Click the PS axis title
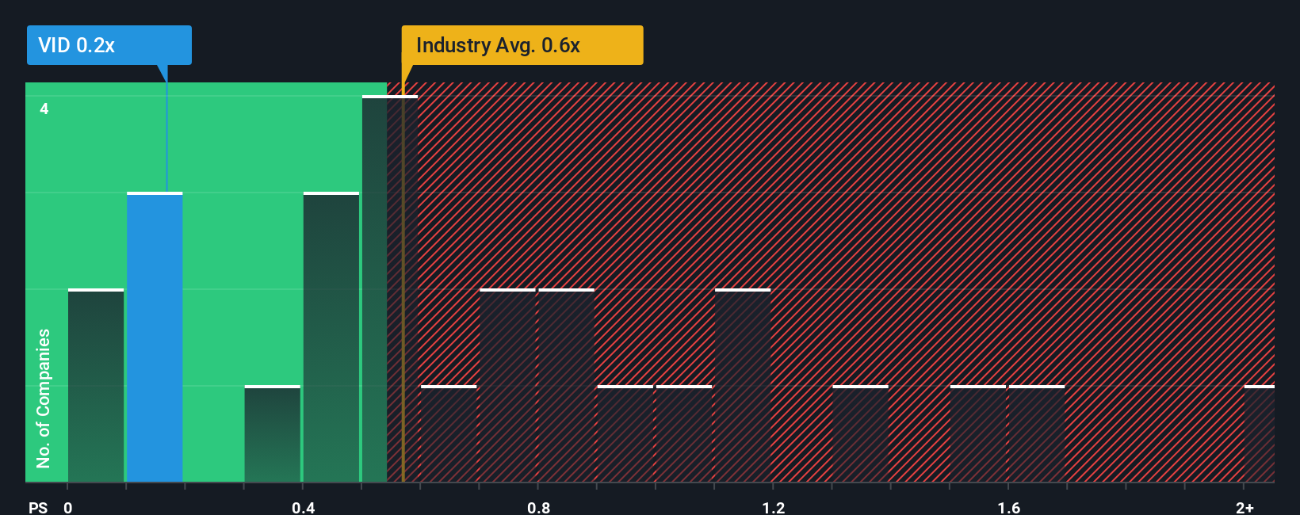 pyautogui.click(x=38, y=507)
